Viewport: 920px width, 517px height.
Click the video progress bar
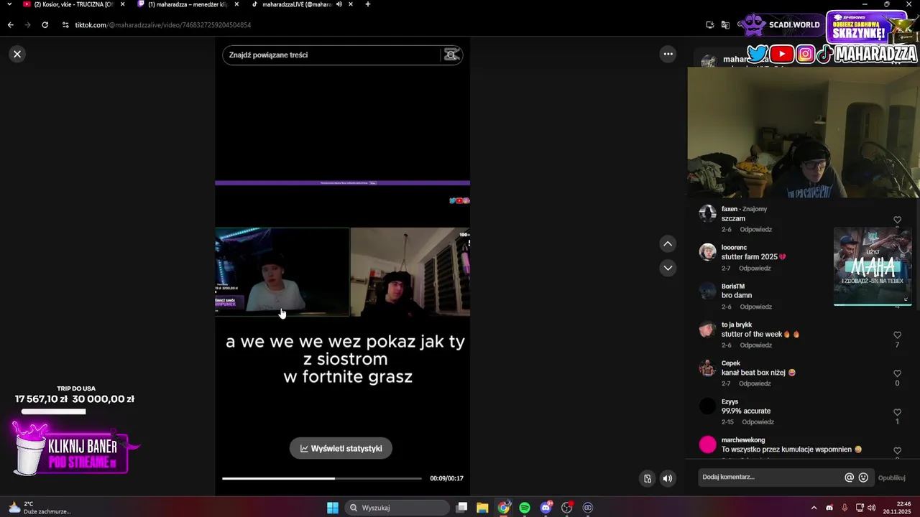[x=321, y=478]
